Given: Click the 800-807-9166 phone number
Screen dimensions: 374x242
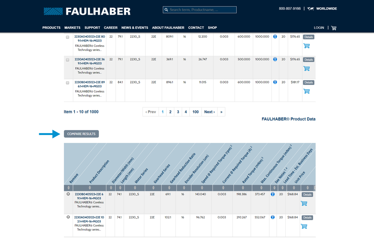Looking at the screenshot, I should [290, 9].
